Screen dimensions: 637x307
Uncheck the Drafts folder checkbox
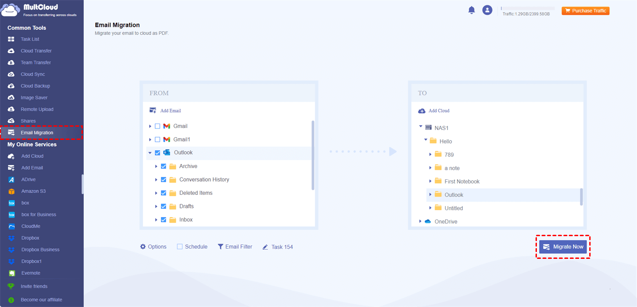(x=163, y=206)
